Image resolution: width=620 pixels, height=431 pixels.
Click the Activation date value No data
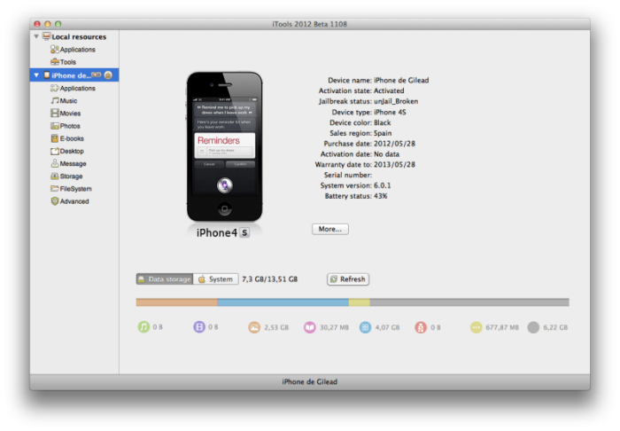coord(386,154)
